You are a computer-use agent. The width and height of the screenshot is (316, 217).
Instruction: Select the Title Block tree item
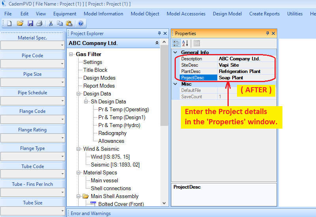(x=95, y=70)
